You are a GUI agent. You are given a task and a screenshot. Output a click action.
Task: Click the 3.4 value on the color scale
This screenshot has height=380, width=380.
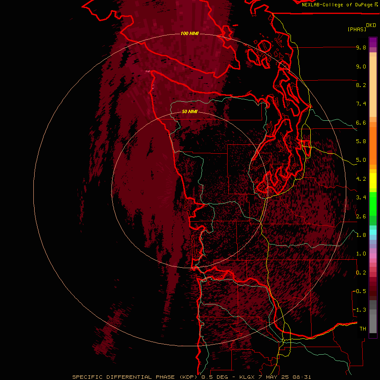click(x=361, y=198)
